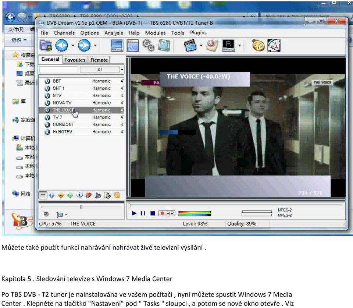Switch to the Favorites tab

point(75,60)
